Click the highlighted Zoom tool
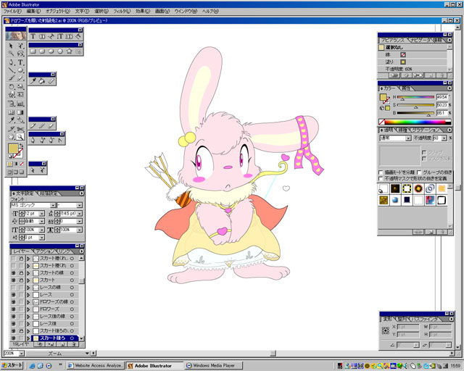Image resolution: width=464 pixels, height=371 pixels. (20, 137)
